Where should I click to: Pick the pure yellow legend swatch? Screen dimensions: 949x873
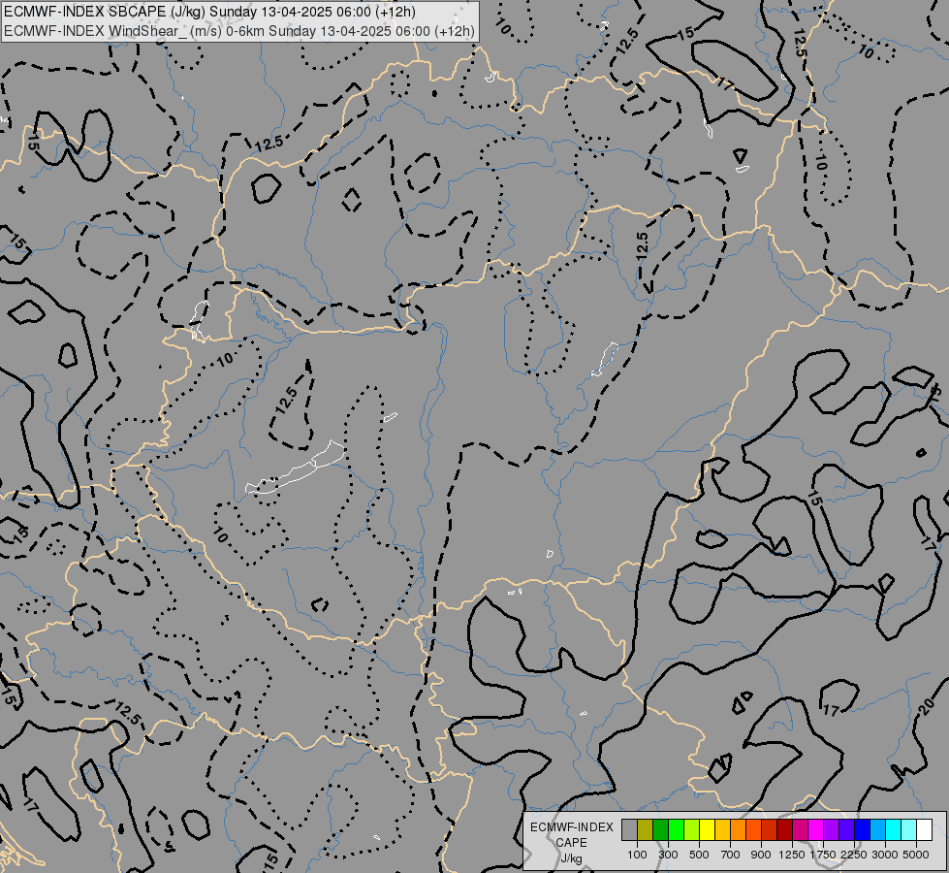pyautogui.click(x=707, y=830)
